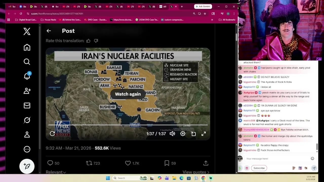This screenshot has height=182, width=324.
Task: Open DVD Cases - Duode bookmark
Action: 96,20
